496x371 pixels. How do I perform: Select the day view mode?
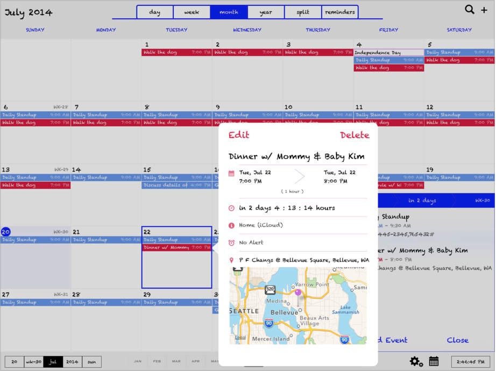click(x=155, y=11)
